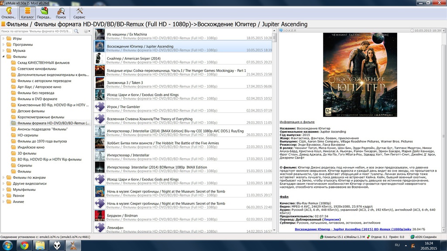The width and height of the screenshot is (447, 251).
Task: Launch Google Chrome from the taskbar
Action: (x=24, y=245)
